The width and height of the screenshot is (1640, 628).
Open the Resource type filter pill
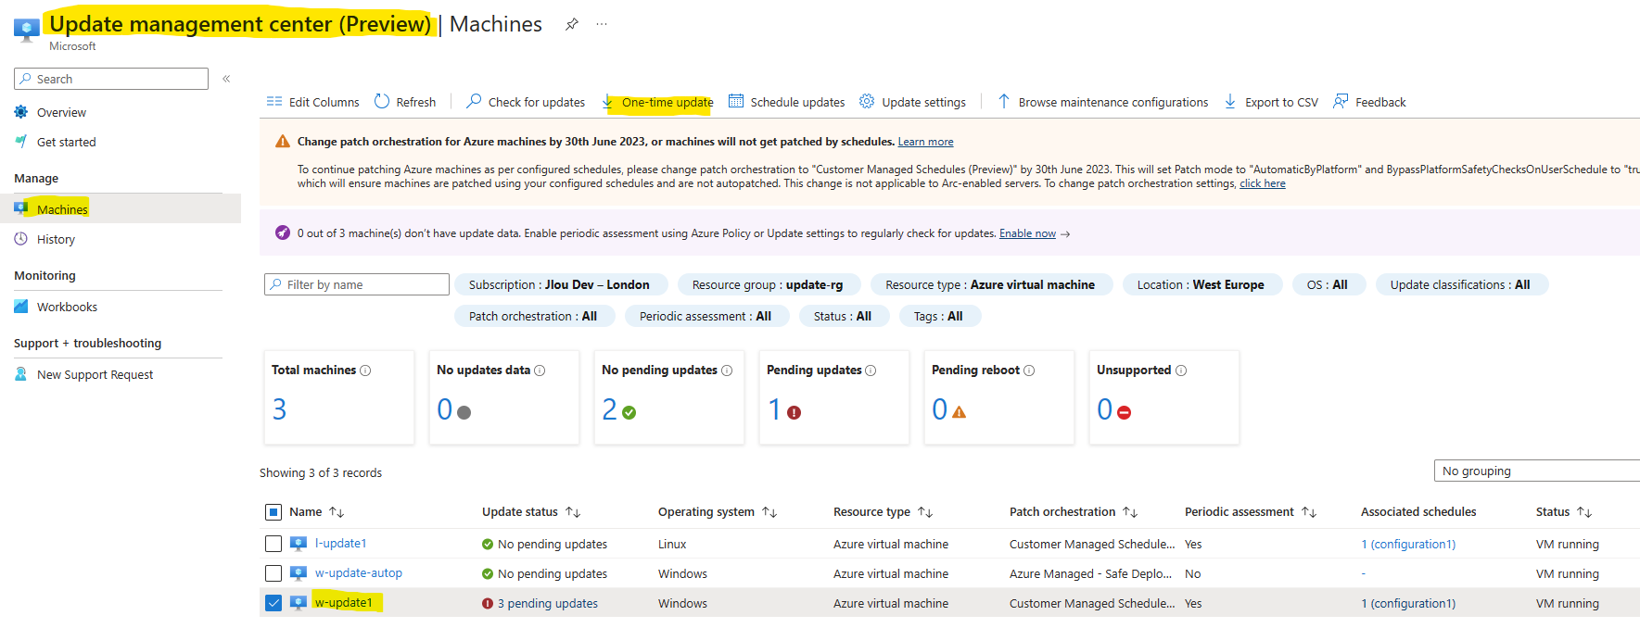click(x=990, y=284)
